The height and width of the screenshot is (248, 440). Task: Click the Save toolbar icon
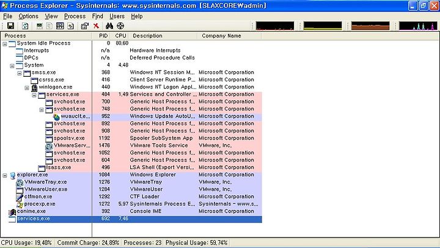coord(10,26)
